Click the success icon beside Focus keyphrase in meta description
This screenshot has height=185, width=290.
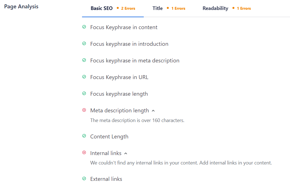coord(84,60)
